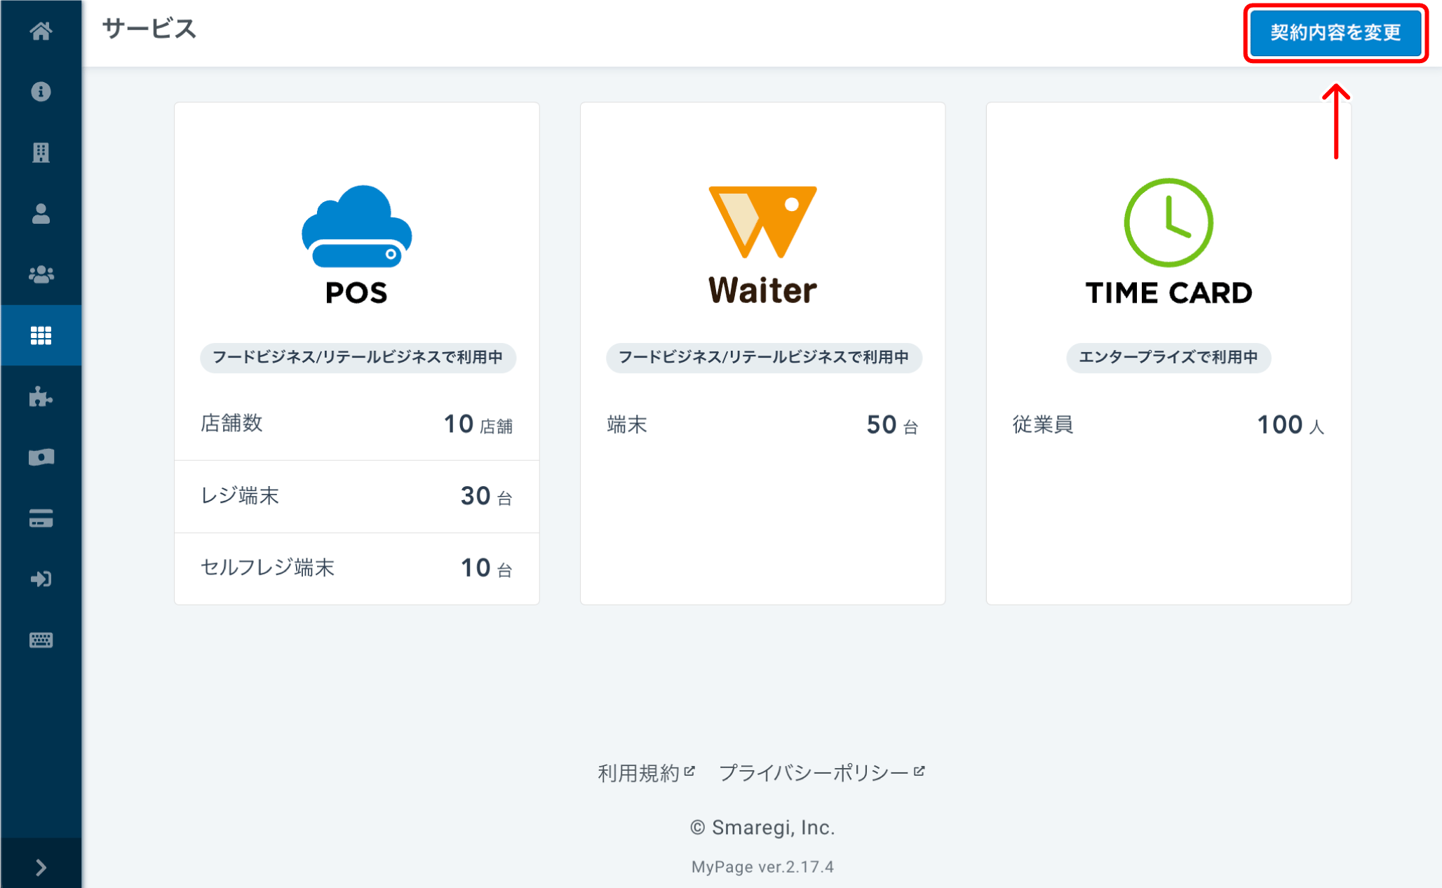Click the POS フードビジネス usage badge
Screen dimensions: 1442x888
pos(358,358)
